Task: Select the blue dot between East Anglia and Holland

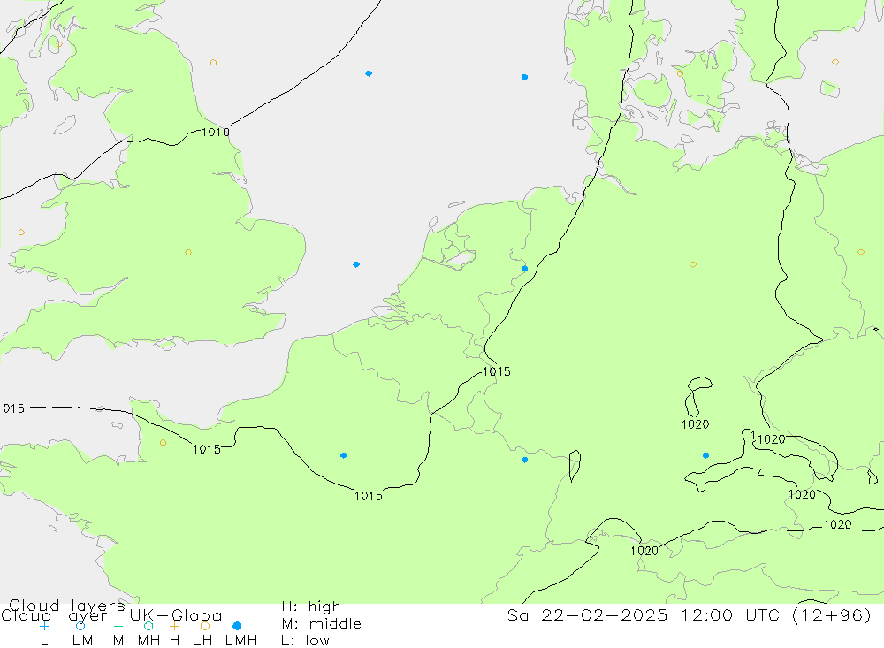Action: (356, 264)
